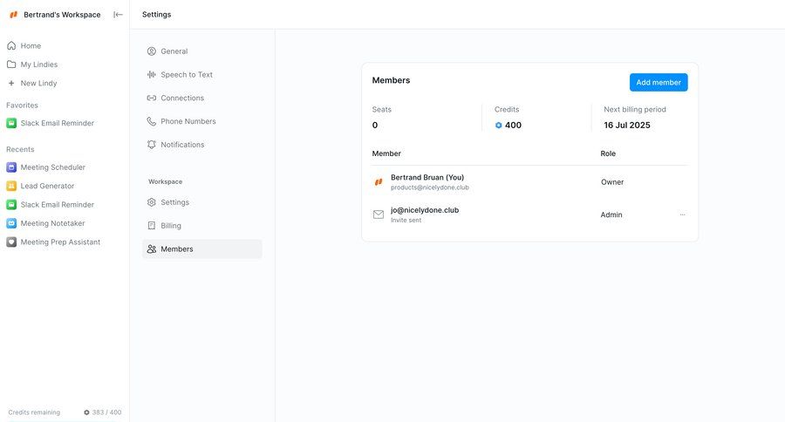The height and width of the screenshot is (422, 785).
Task: Open Connections settings
Action: click(182, 98)
